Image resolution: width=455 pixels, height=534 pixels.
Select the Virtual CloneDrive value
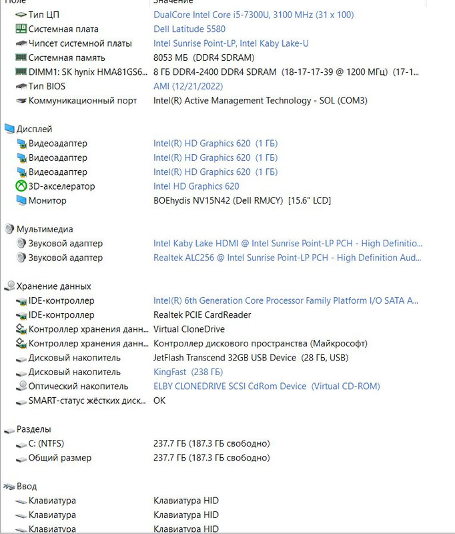coord(189,329)
